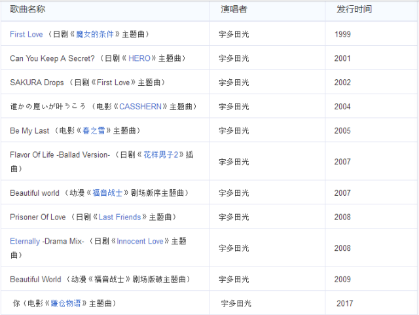Select the 谁かの愿いが叶うころ song title
The width and height of the screenshot is (419, 315).
pos(48,107)
